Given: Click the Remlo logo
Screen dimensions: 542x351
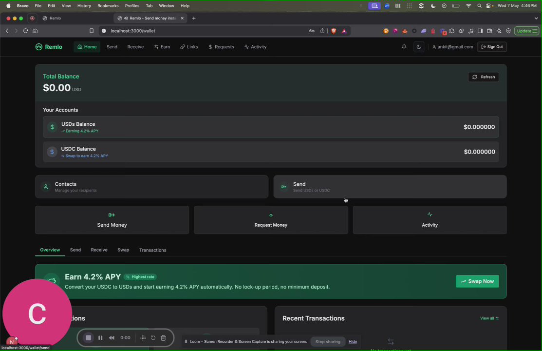Looking at the screenshot, I should pos(49,47).
